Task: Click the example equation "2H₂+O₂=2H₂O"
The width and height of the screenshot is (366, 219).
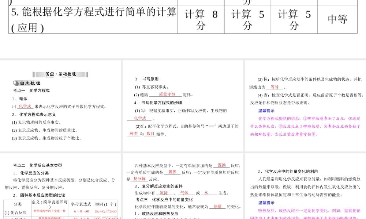Action: click(x=105, y=211)
